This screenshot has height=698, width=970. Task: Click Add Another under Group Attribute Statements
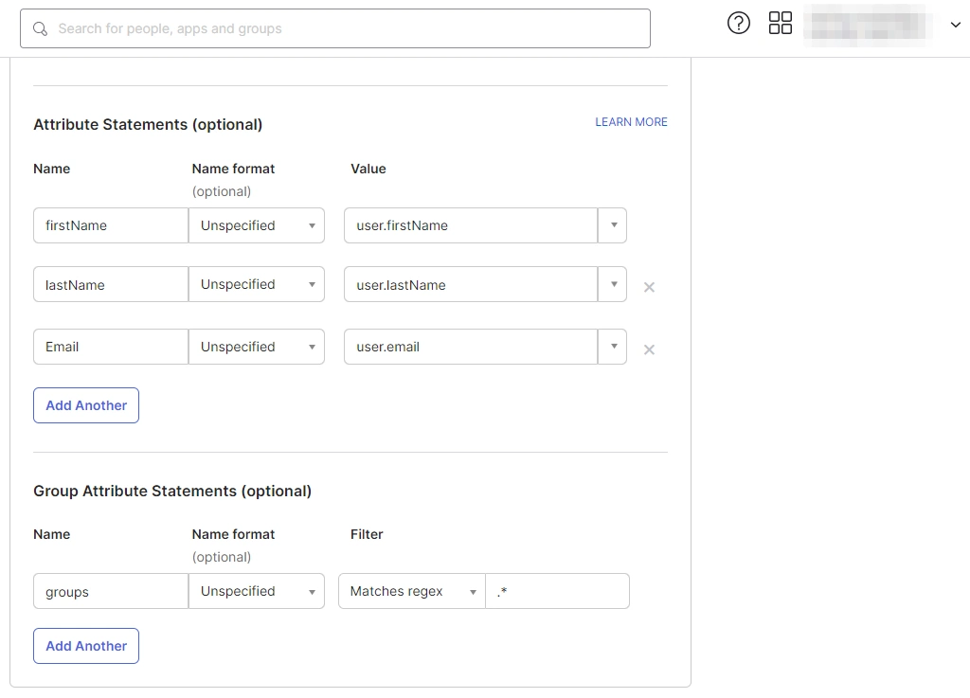(86, 646)
